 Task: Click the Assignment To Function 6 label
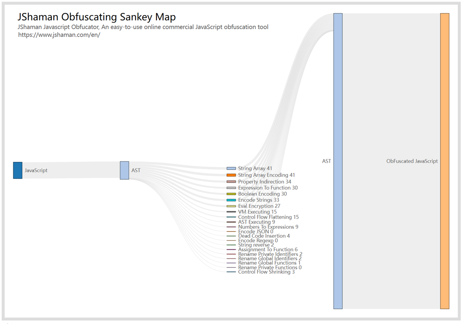point(268,250)
